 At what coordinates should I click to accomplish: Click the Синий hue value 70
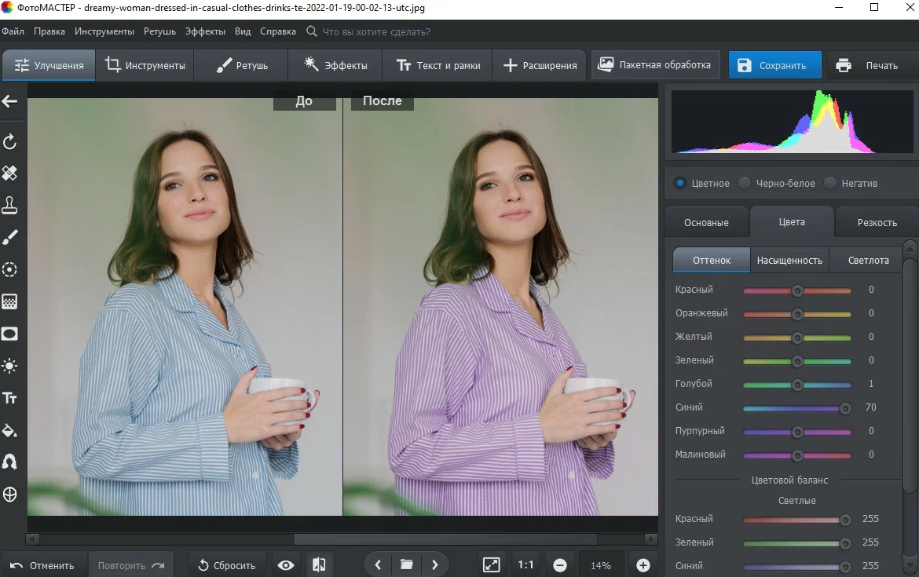[x=871, y=407]
